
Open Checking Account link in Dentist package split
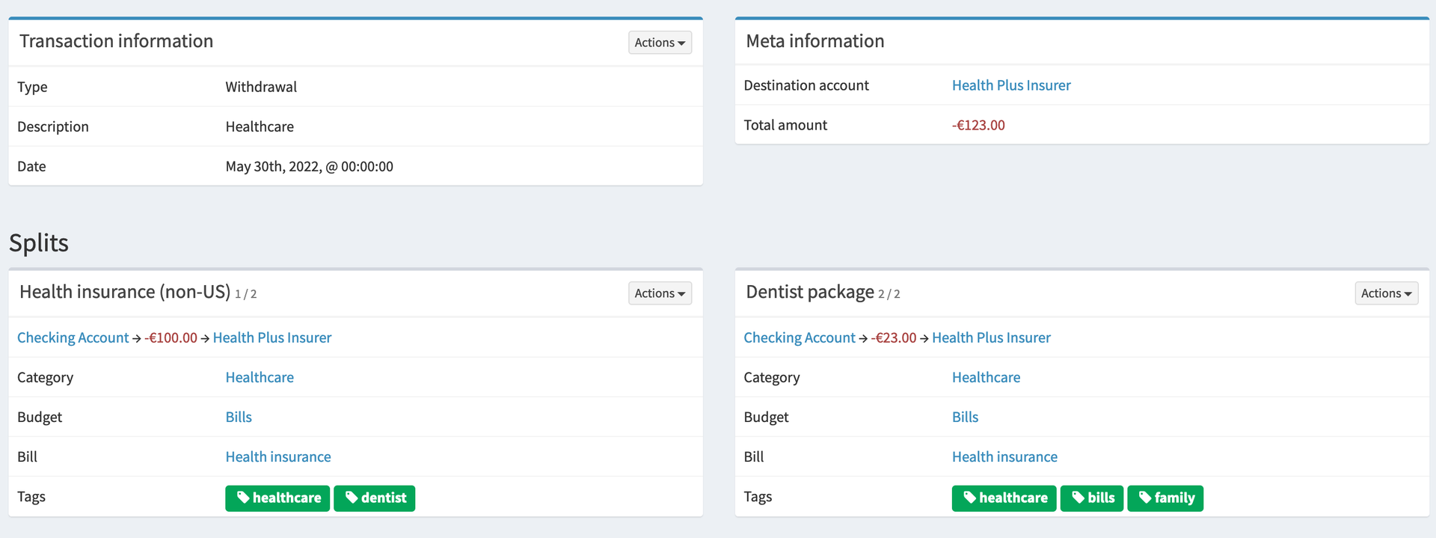click(800, 337)
